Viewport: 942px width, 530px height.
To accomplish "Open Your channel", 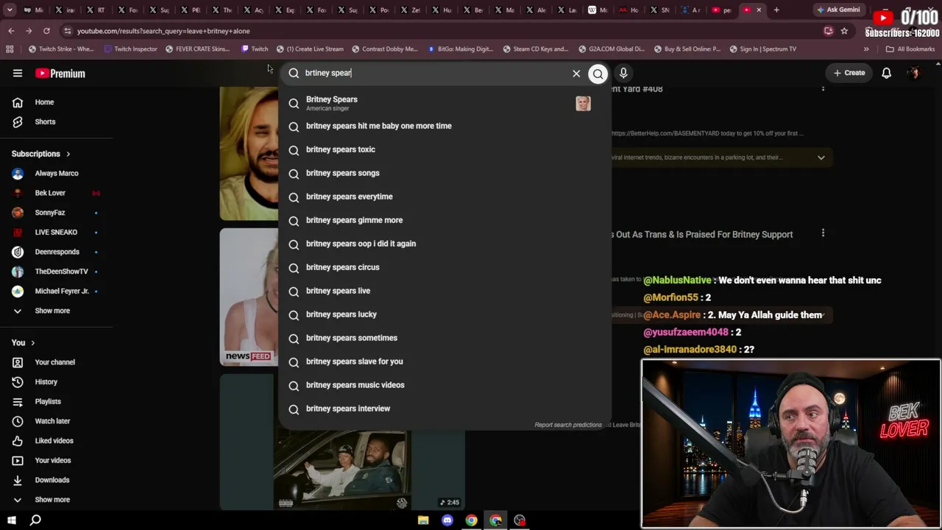I will tap(55, 362).
